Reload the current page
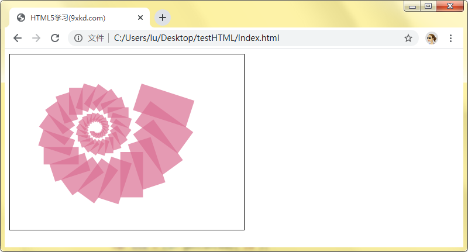 coord(55,38)
